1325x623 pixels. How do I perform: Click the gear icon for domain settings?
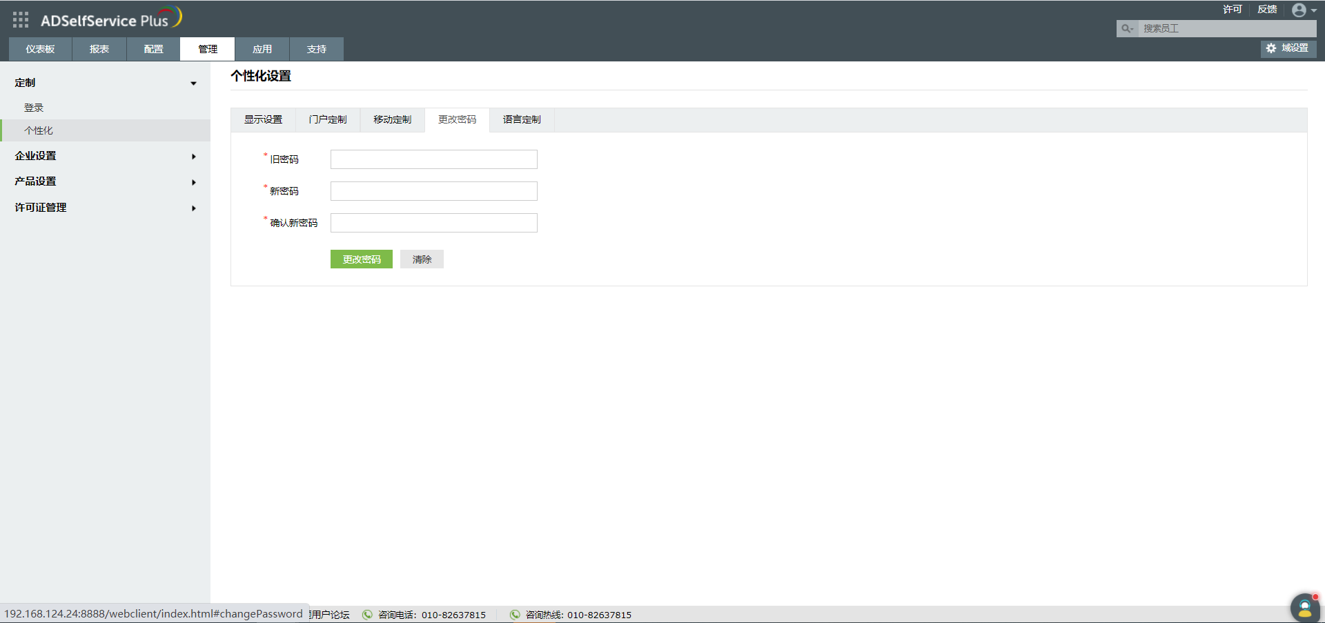pos(1271,48)
